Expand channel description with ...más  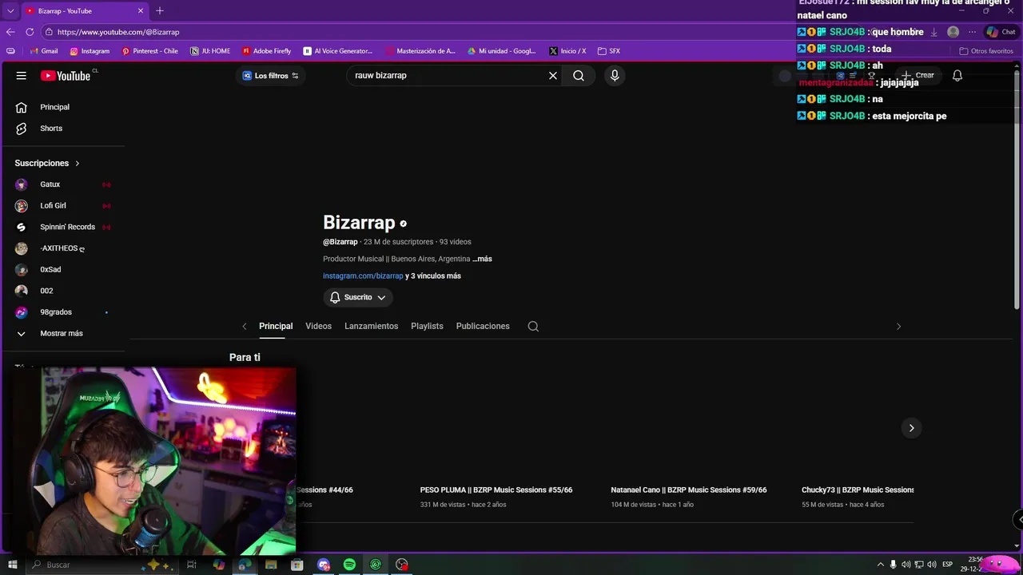click(482, 259)
